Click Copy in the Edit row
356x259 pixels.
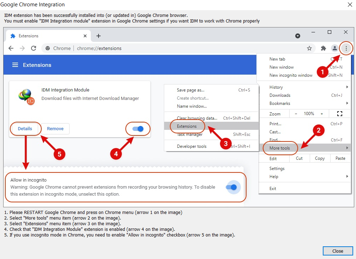(x=320, y=158)
